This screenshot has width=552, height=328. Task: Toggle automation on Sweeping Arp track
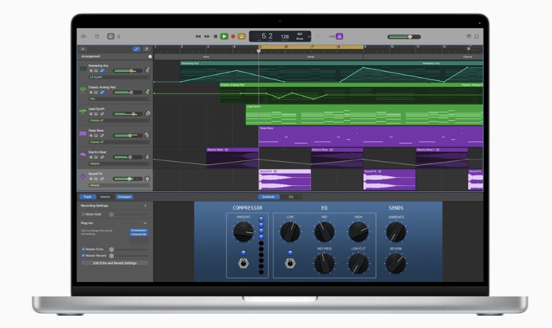point(102,71)
